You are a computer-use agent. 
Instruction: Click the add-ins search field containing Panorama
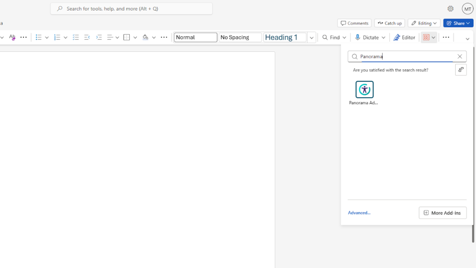pos(407,57)
